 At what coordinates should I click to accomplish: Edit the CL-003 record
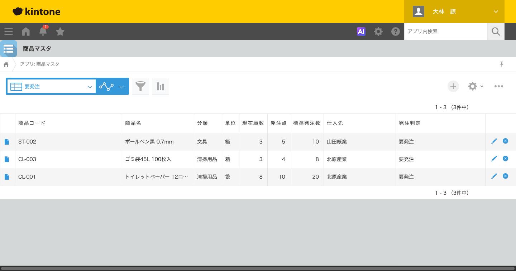(x=494, y=159)
